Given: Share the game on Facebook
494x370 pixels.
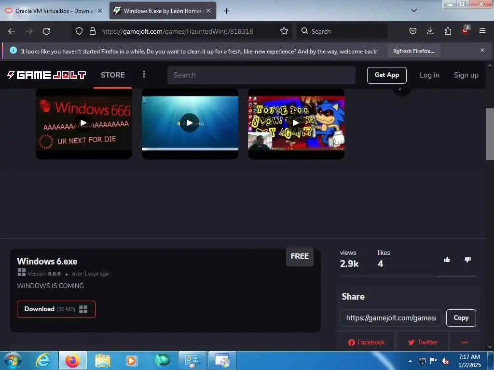Looking at the screenshot, I should pos(366,343).
